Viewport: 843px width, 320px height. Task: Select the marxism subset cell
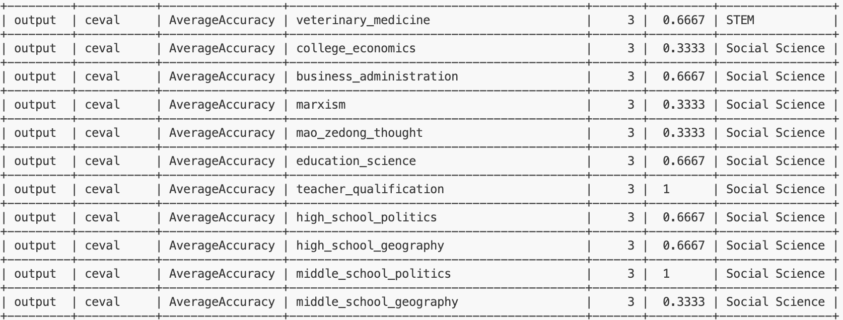(x=320, y=105)
